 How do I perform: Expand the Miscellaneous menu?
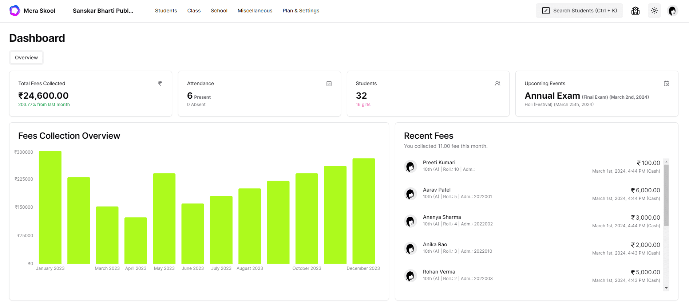pos(255,11)
